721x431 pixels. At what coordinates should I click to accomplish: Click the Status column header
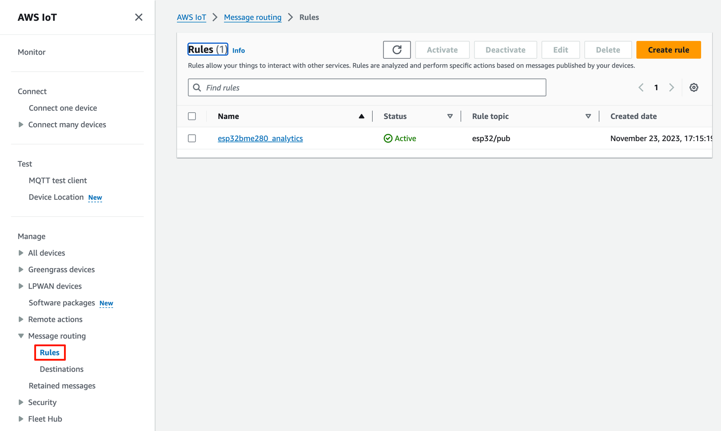tap(395, 116)
